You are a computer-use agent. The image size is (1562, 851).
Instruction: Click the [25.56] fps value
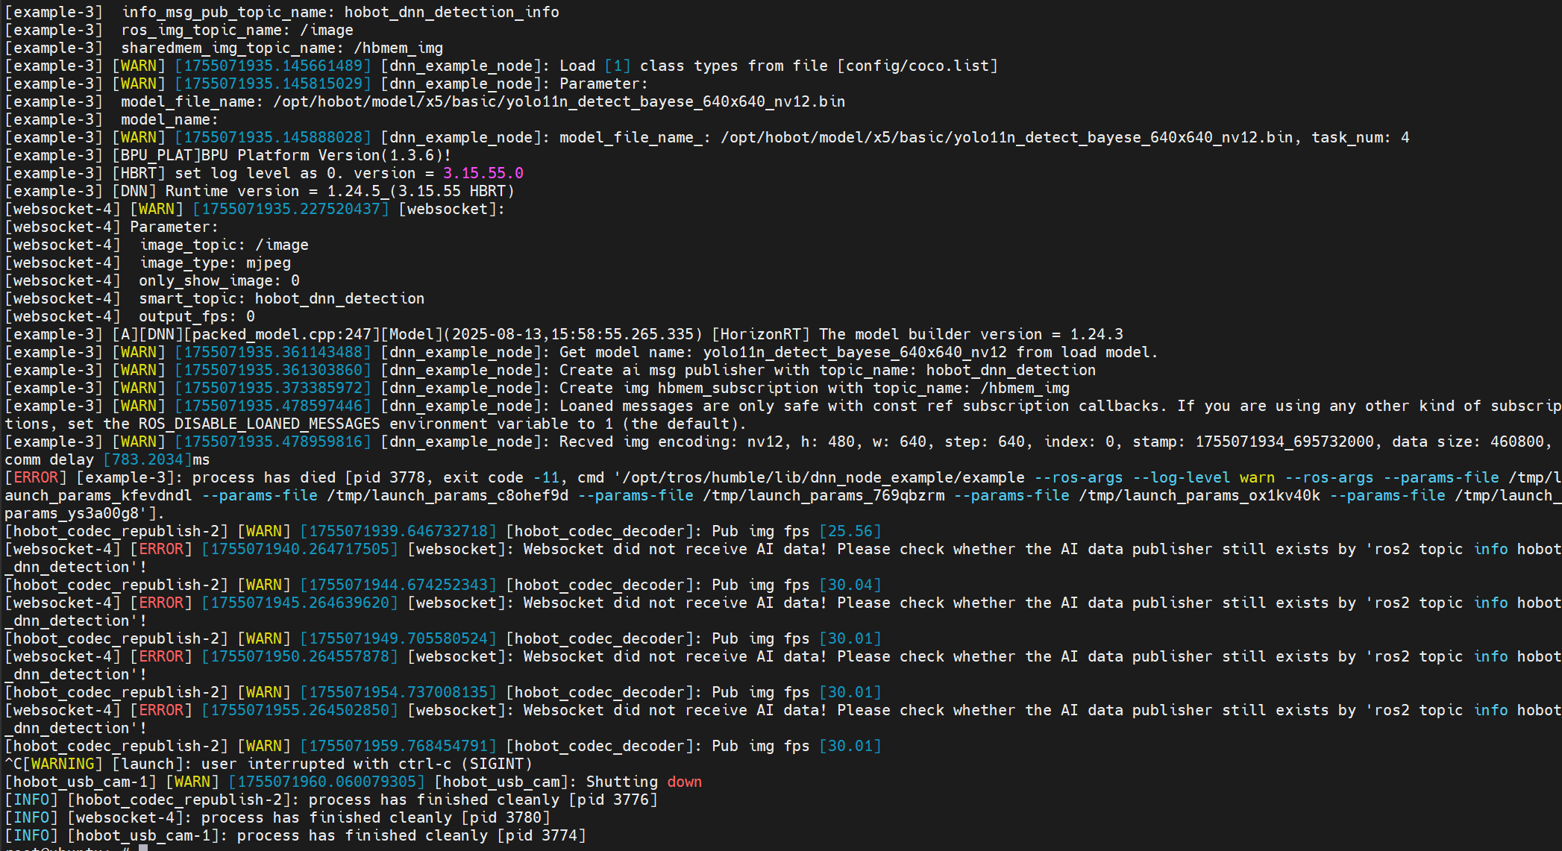click(850, 531)
